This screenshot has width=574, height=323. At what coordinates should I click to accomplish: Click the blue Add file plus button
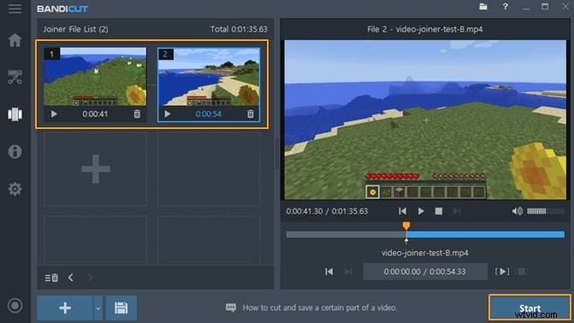click(65, 308)
